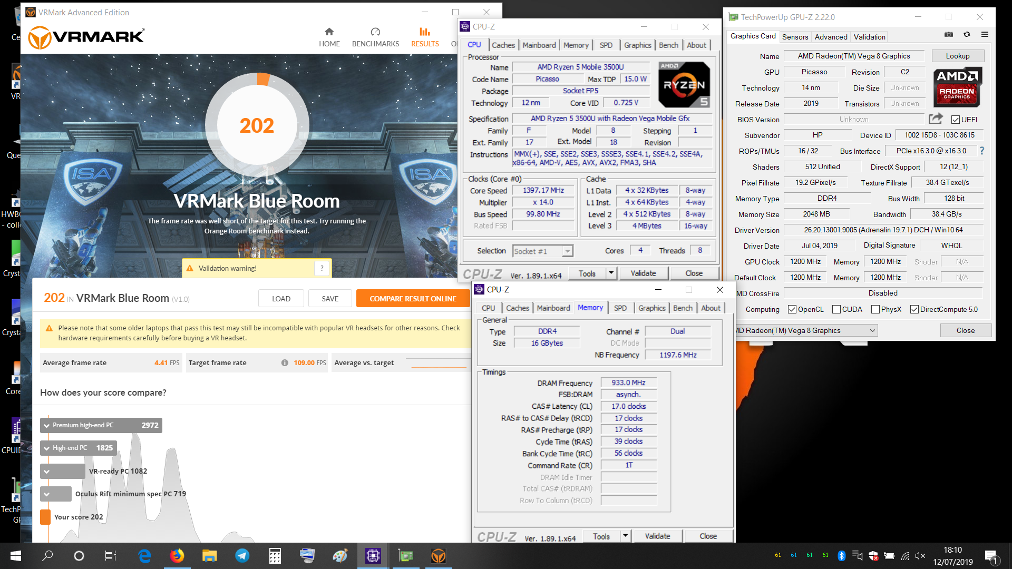1012x569 pixels.
Task: Switch to Mainboard tab in upper CPU-Z
Action: [539, 45]
